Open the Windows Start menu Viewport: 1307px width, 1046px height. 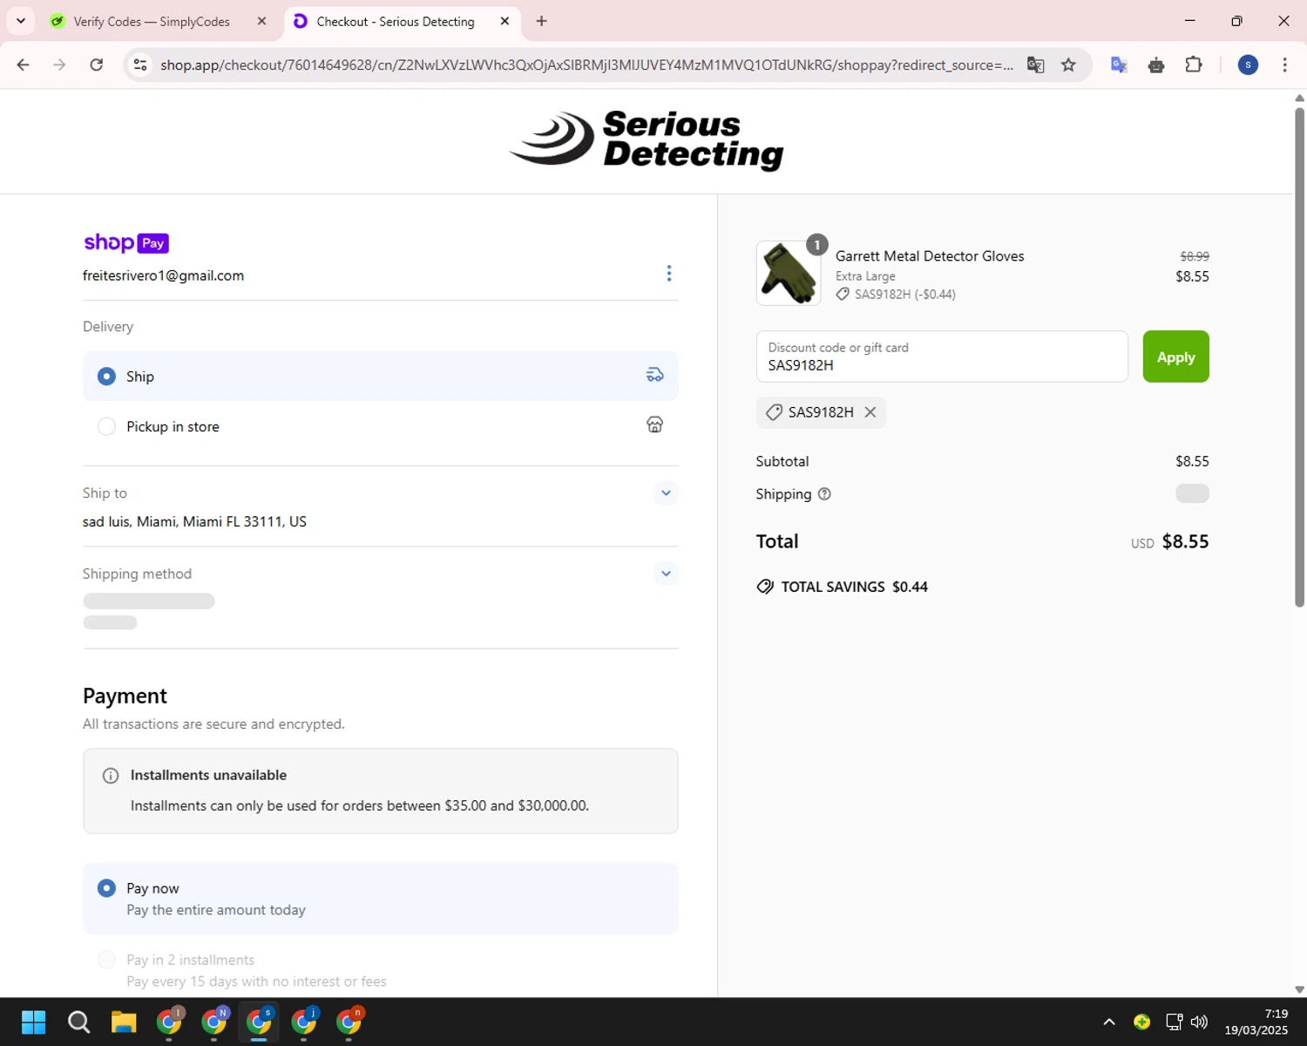[33, 1022]
